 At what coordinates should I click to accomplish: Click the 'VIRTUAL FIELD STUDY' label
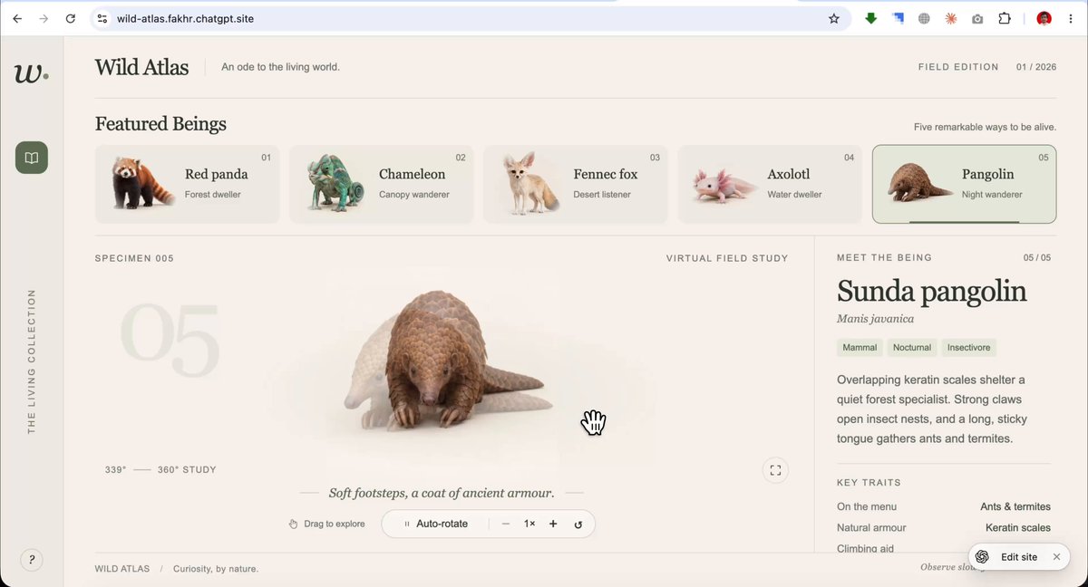pyautogui.click(x=727, y=258)
